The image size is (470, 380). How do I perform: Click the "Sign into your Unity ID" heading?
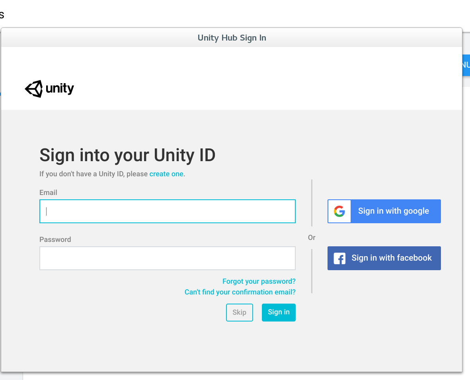[127, 155]
